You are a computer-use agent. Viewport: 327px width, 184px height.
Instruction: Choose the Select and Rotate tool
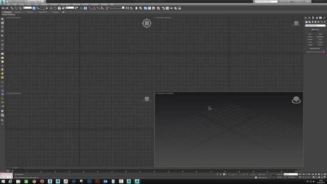55,8
